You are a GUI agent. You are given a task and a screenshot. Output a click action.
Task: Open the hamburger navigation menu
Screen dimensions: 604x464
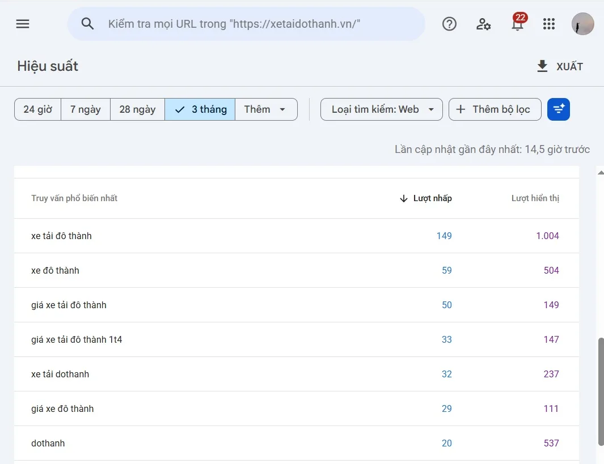23,24
